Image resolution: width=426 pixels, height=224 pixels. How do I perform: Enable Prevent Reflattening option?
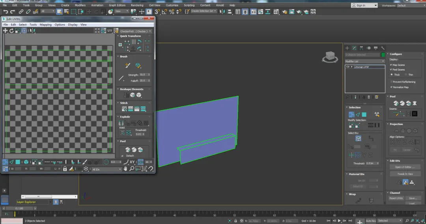click(x=391, y=82)
